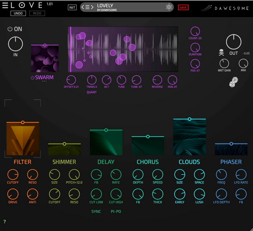Click the DURATION knob

195,48
